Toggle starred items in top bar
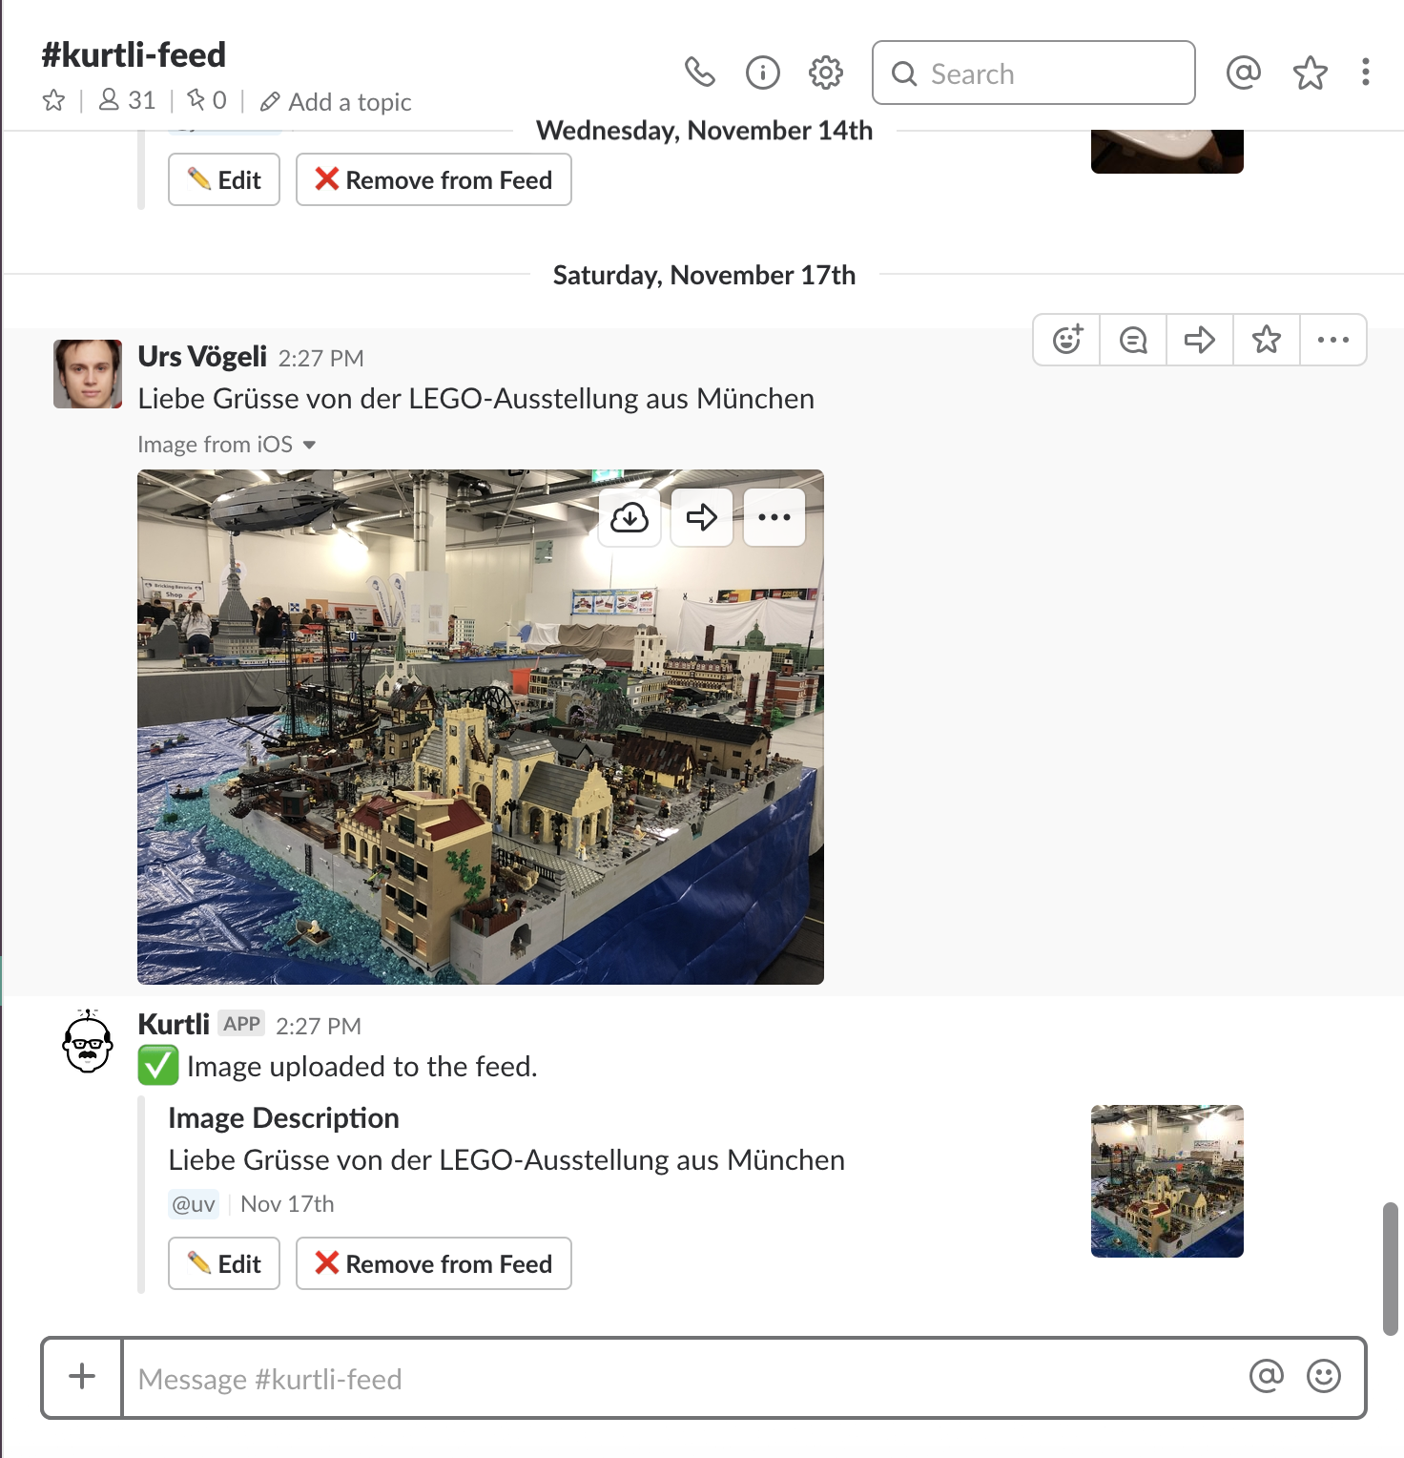 tap(1310, 73)
